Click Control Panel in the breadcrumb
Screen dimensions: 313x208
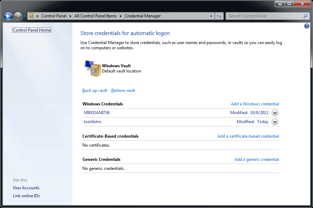pyautogui.click(x=54, y=16)
